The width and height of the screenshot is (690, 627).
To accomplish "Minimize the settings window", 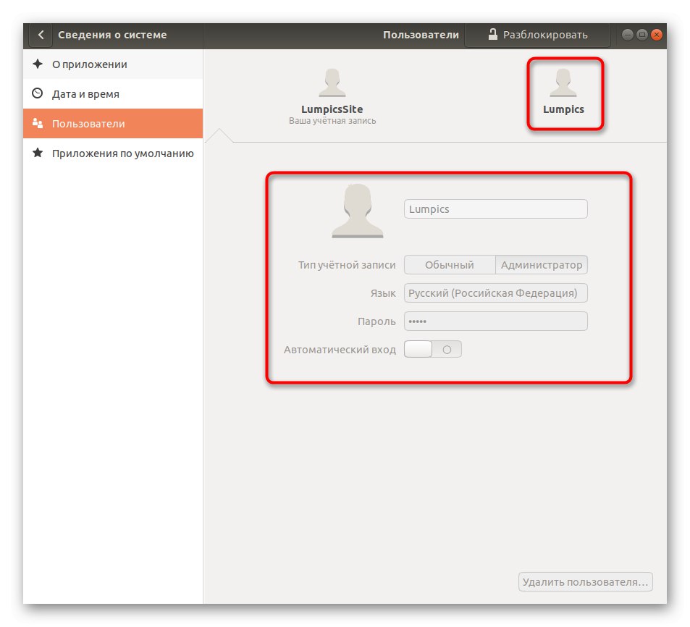I will coord(628,35).
